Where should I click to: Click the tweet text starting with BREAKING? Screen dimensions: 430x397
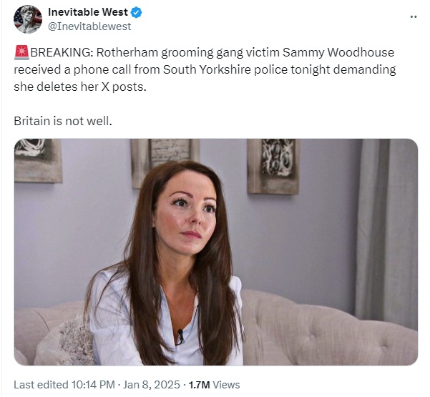[205, 69]
